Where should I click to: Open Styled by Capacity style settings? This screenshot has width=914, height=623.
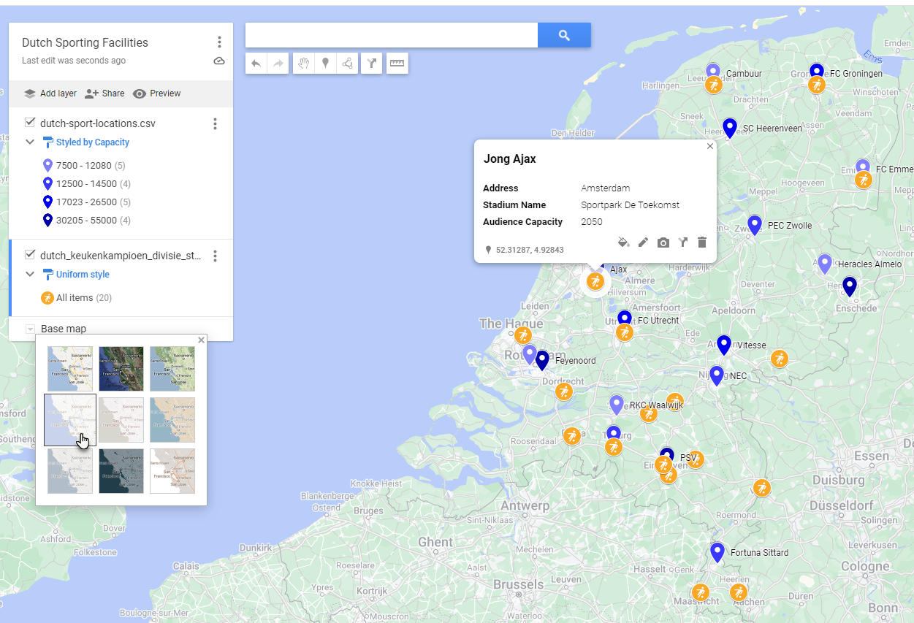[x=86, y=142]
